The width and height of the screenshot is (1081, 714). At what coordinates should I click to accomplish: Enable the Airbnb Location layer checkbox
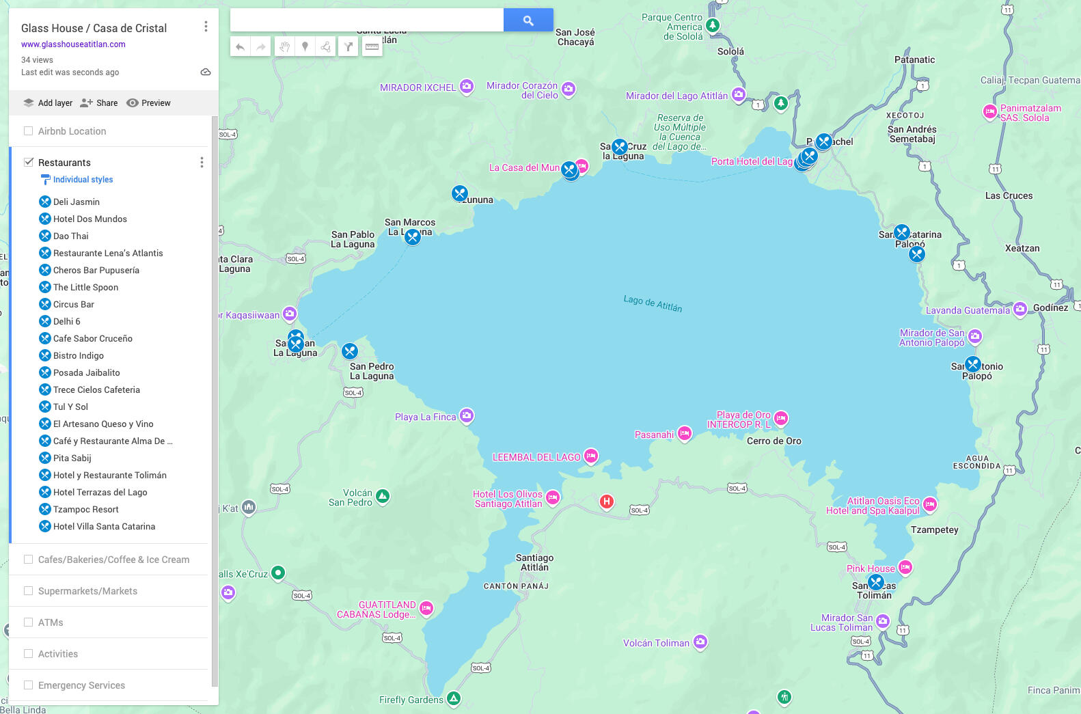[29, 131]
